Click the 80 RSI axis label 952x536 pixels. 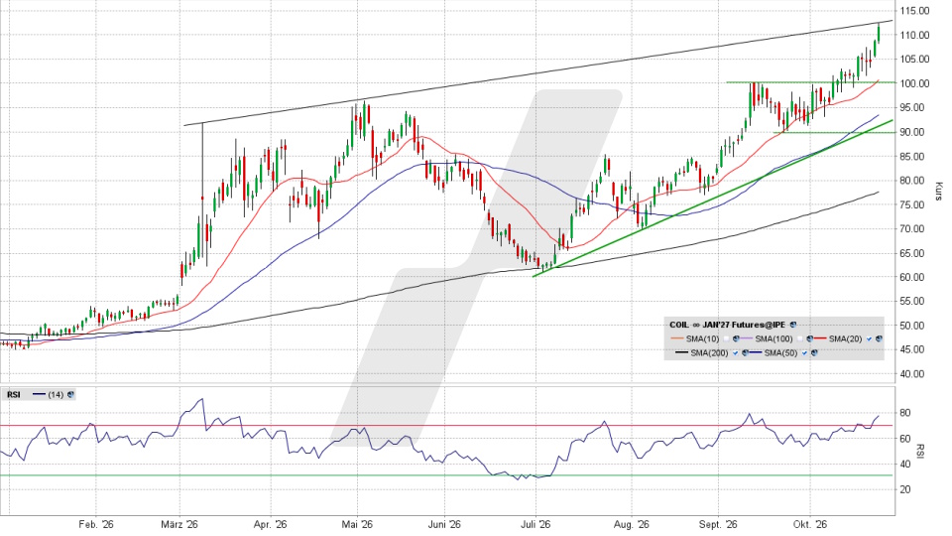pos(905,413)
